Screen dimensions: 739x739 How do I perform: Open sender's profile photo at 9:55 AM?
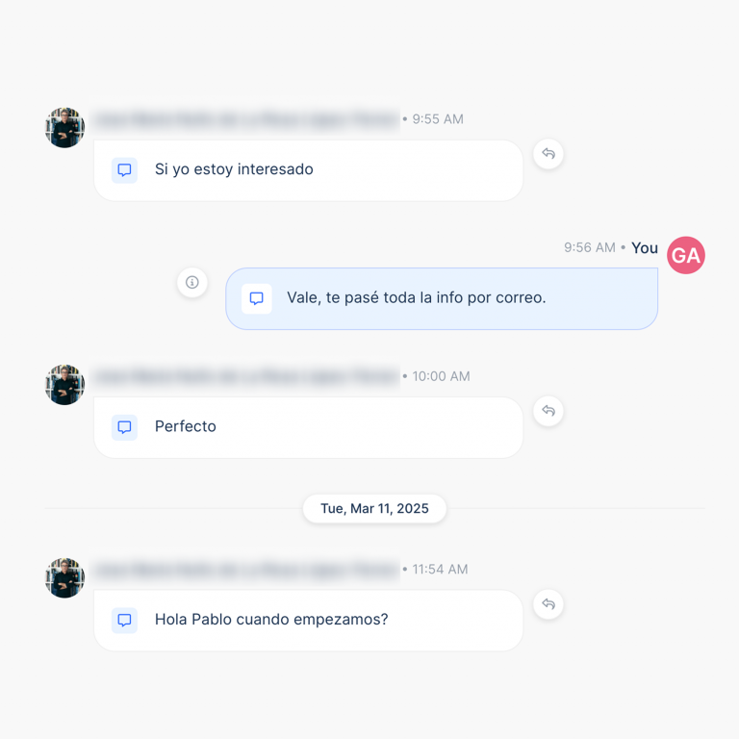(x=64, y=128)
